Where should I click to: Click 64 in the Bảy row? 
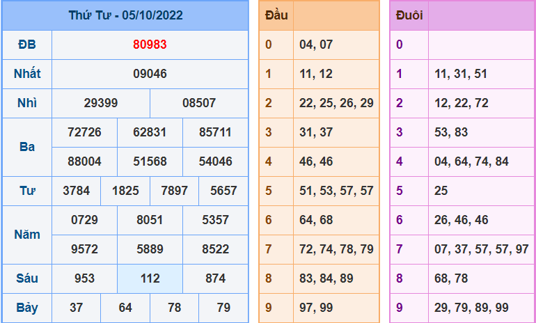(x=125, y=308)
